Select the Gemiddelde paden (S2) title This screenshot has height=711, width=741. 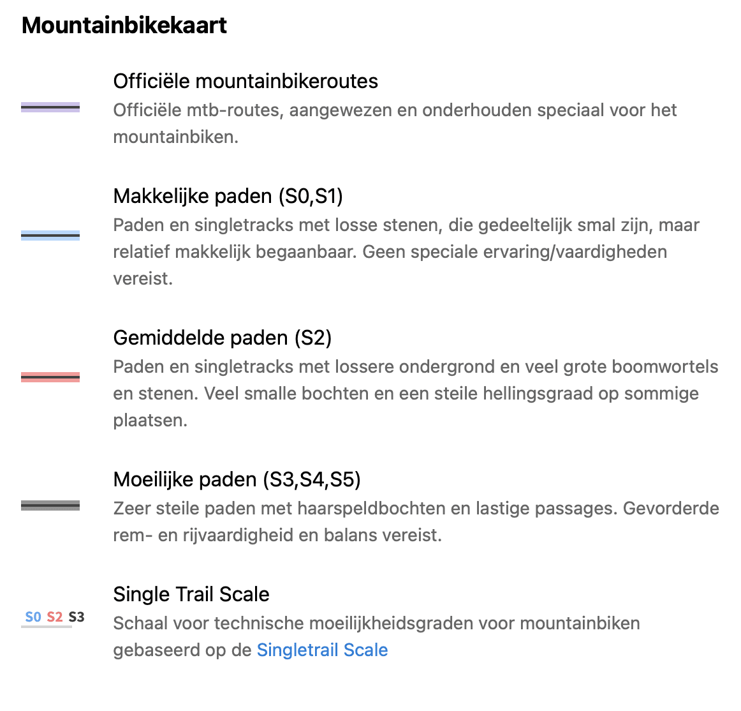pos(222,338)
